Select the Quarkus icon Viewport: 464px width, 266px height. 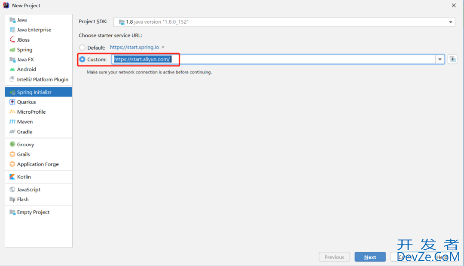coord(12,102)
